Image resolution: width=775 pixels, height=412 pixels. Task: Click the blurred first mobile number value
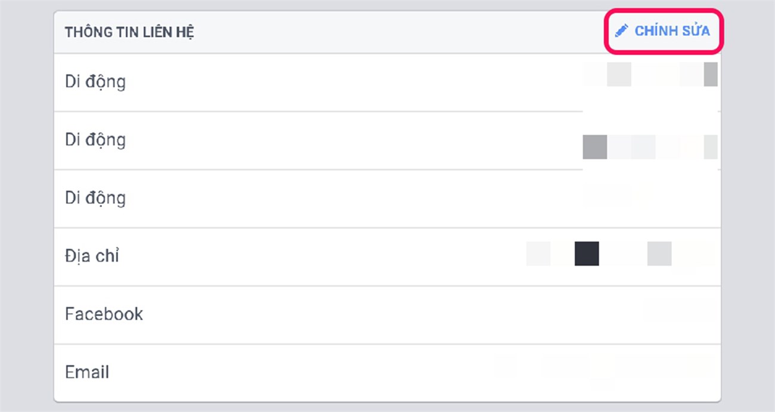[650, 75]
